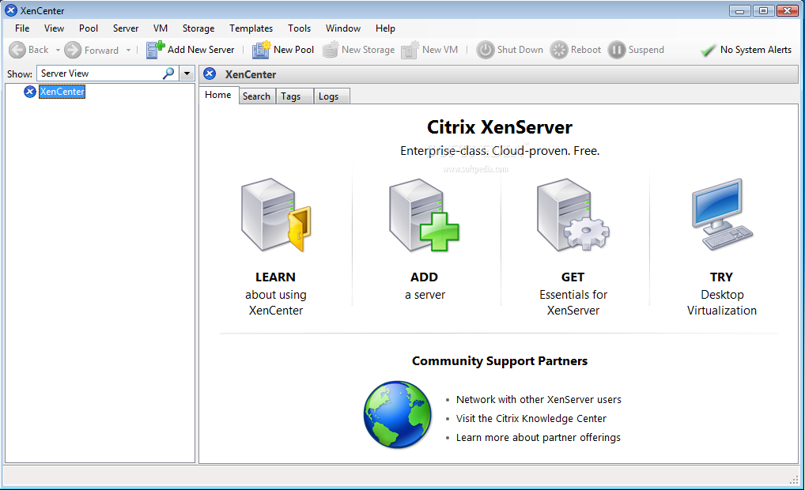Switch to the Home tab
Viewport: 805px width, 490px height.
[x=218, y=95]
